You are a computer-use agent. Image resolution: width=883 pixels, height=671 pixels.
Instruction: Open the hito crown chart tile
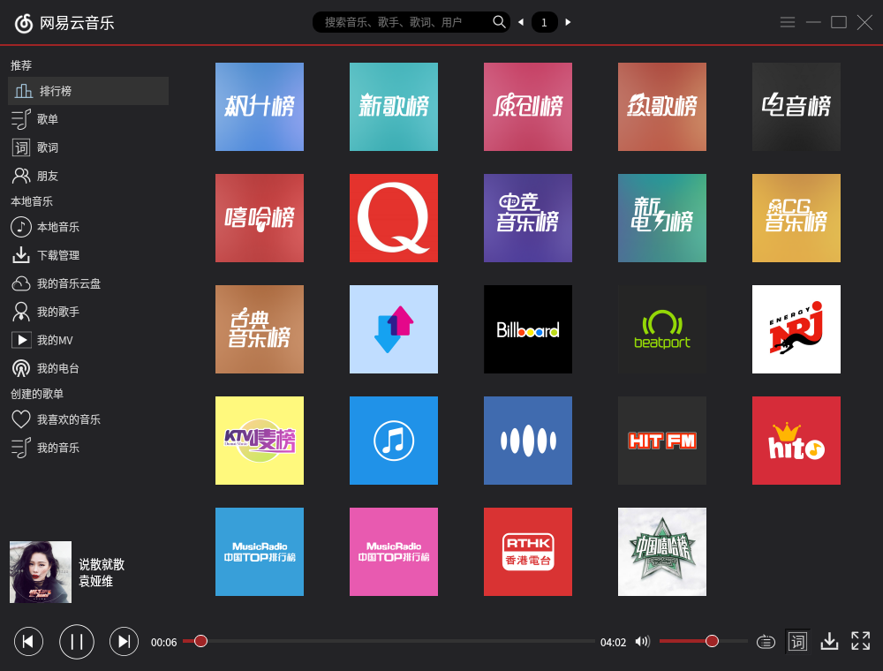pos(796,441)
